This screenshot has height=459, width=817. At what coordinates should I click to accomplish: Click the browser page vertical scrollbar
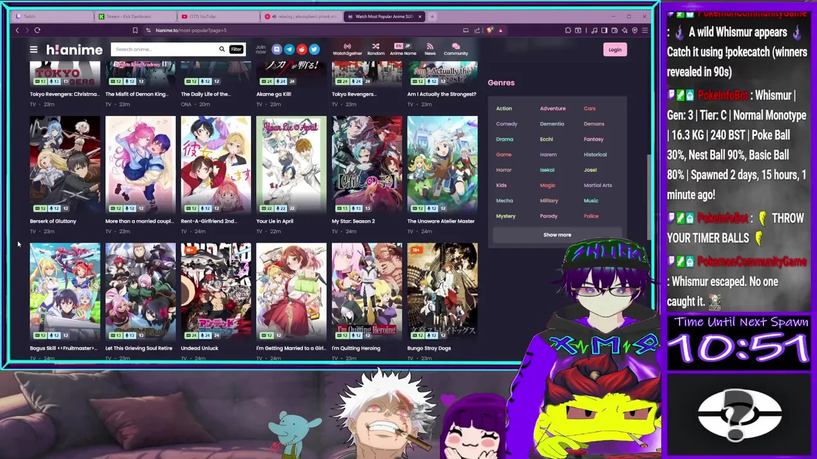point(649,198)
